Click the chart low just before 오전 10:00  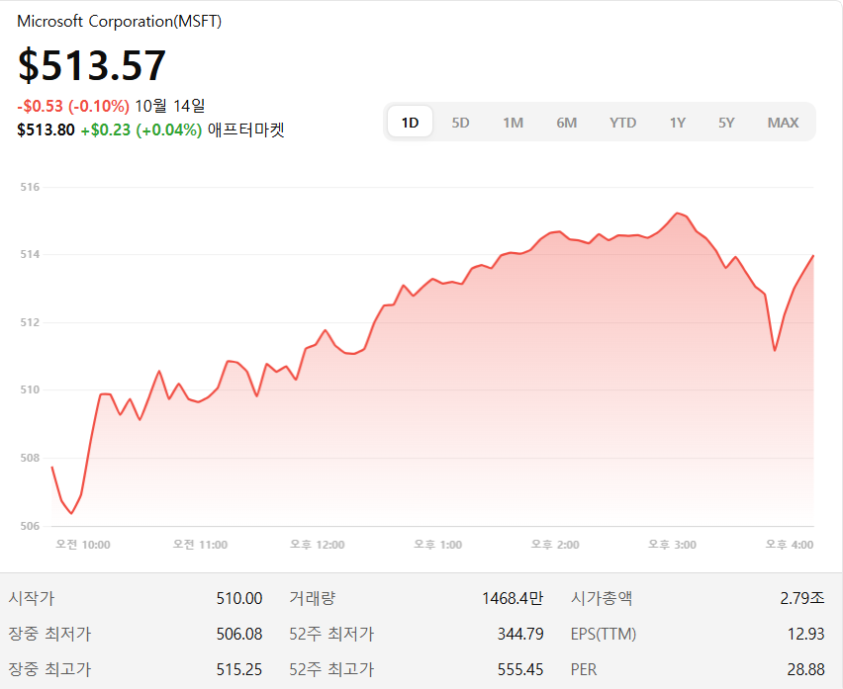[71, 512]
